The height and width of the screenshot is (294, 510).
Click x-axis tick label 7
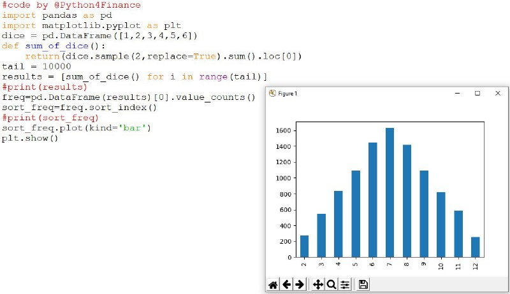(390, 264)
